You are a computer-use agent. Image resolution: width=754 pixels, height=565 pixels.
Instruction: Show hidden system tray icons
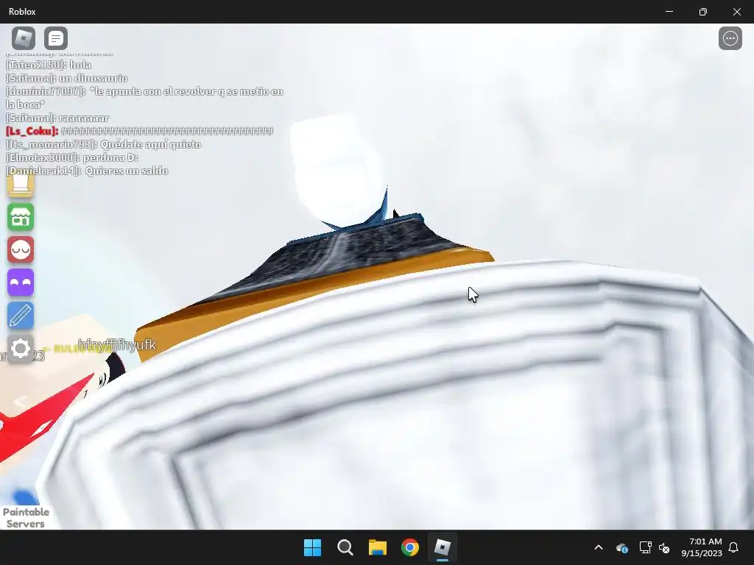[599, 547]
